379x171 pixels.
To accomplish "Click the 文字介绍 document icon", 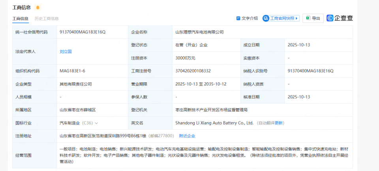I will tap(238, 19).
